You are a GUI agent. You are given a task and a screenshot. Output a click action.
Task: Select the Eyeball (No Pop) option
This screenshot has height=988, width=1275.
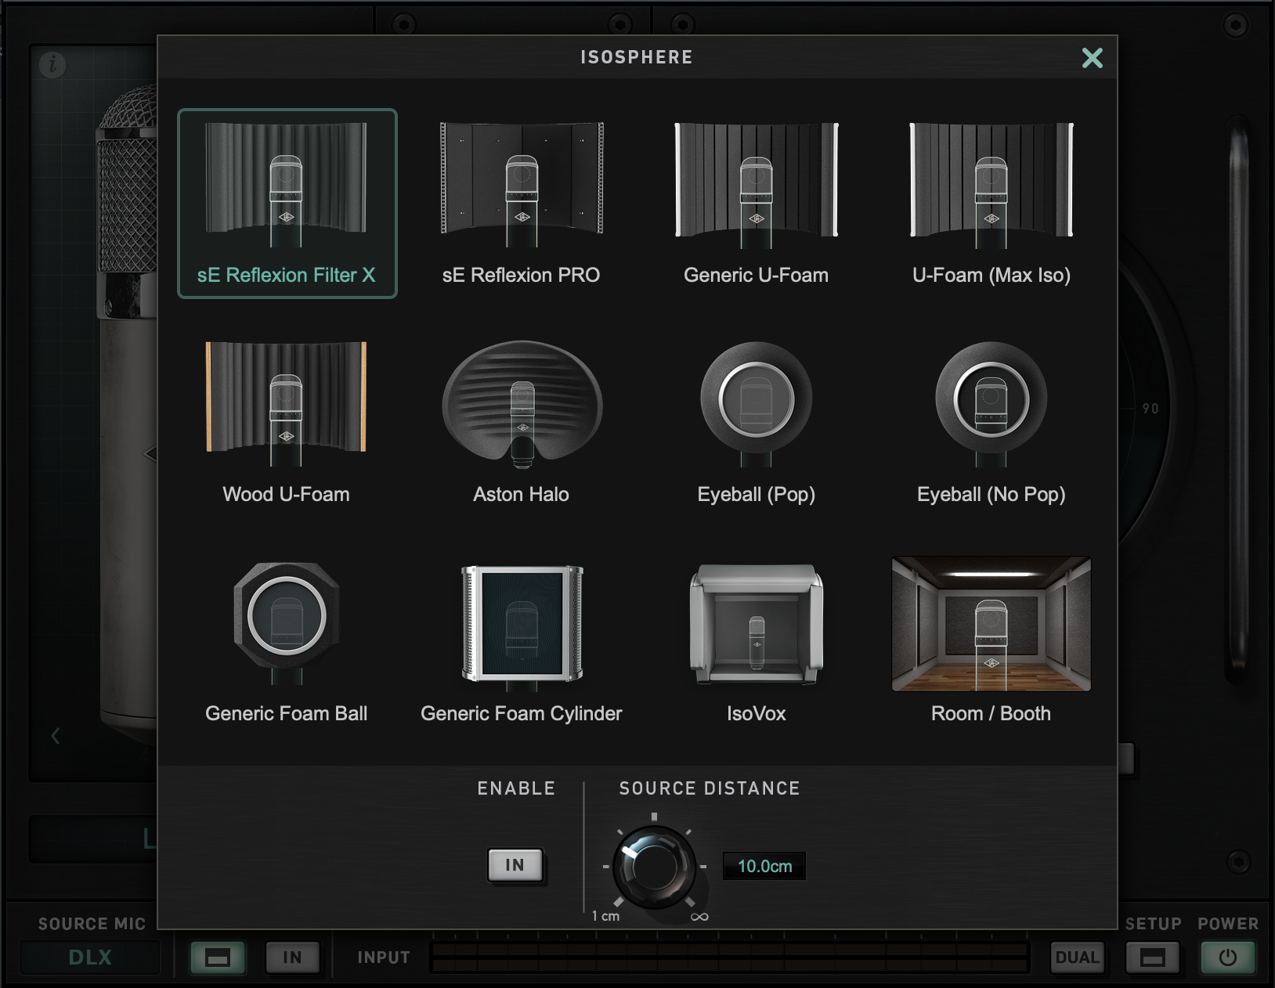click(x=991, y=423)
